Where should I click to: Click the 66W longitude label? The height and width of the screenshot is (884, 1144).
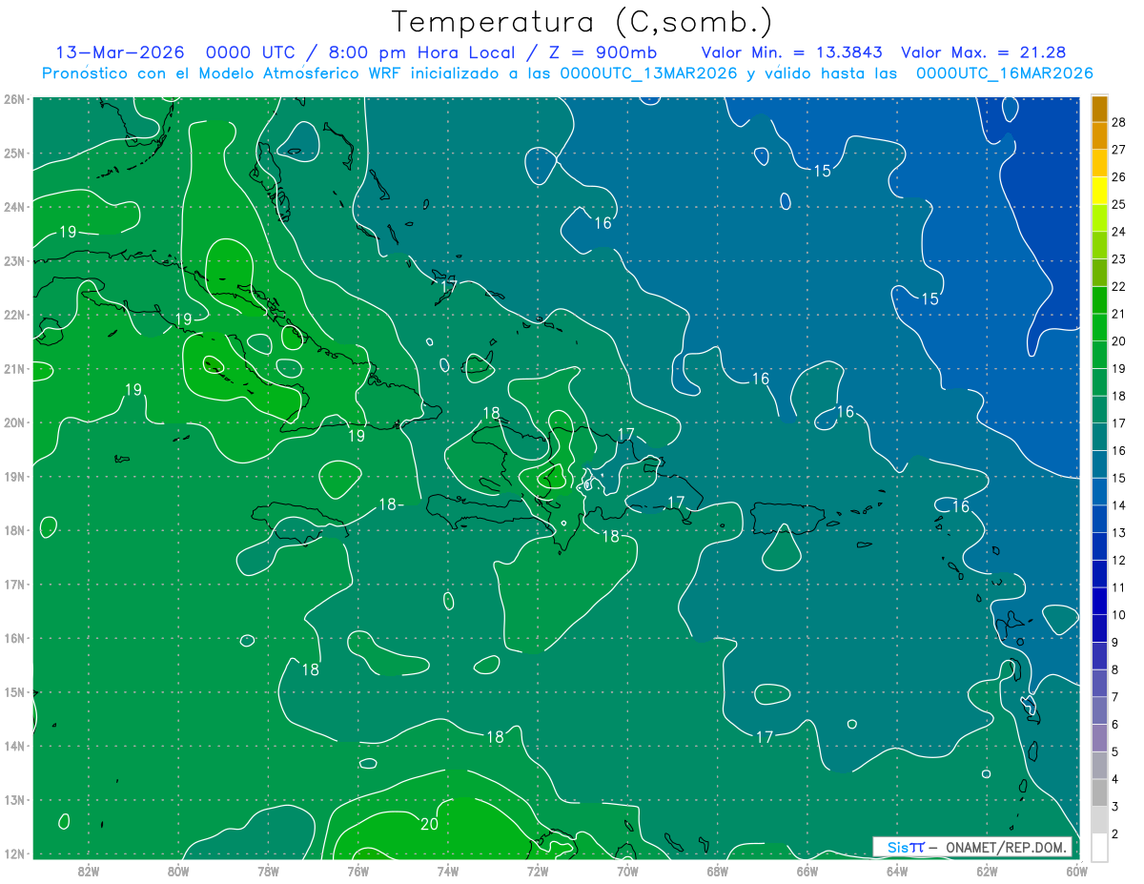pyautogui.click(x=807, y=870)
